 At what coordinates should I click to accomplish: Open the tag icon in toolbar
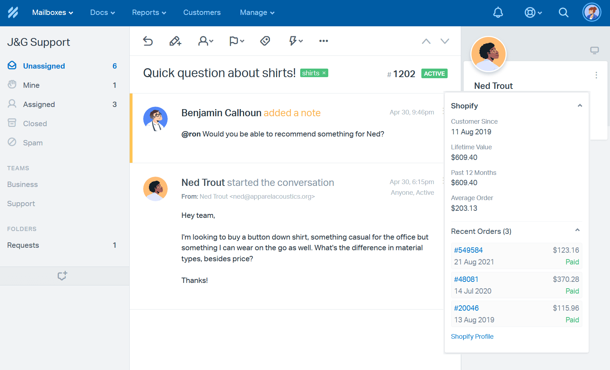click(x=265, y=41)
